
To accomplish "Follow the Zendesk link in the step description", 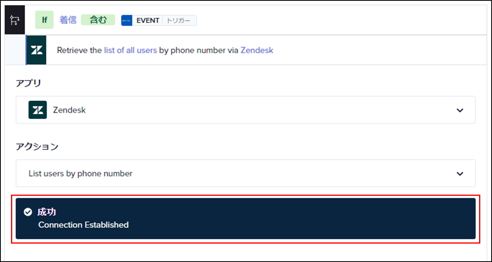I will [x=257, y=50].
